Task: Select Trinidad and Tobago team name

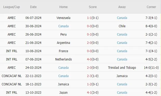Action: click(x=122, y=67)
